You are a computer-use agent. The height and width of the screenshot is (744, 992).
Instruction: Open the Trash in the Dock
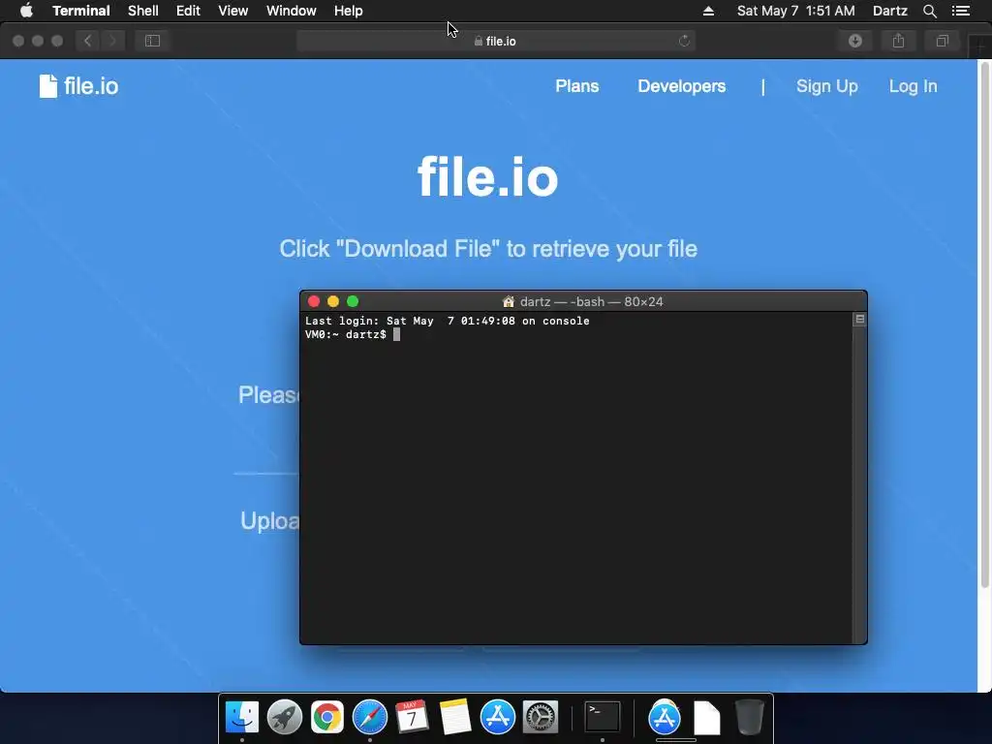click(x=750, y=717)
